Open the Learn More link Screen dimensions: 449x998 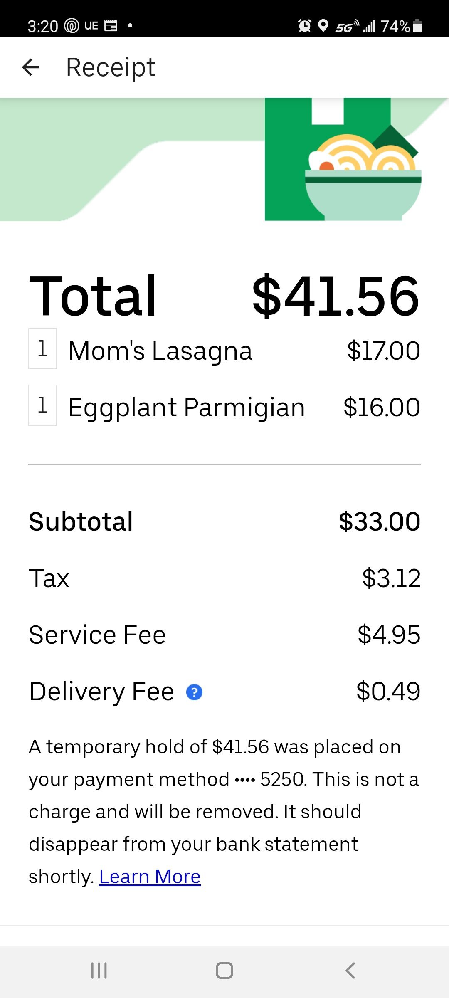point(150,877)
